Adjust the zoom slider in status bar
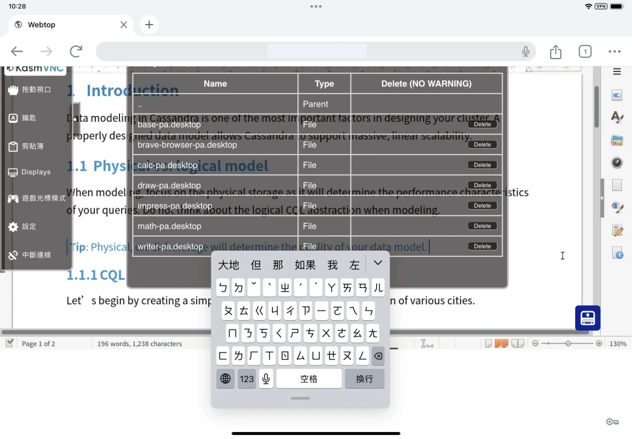The image size is (632, 439). (568, 344)
